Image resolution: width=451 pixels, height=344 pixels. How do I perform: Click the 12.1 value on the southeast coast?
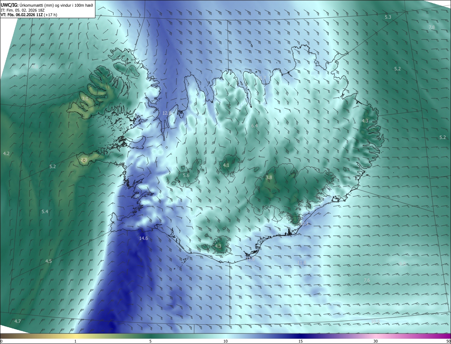[x=305, y=223]
